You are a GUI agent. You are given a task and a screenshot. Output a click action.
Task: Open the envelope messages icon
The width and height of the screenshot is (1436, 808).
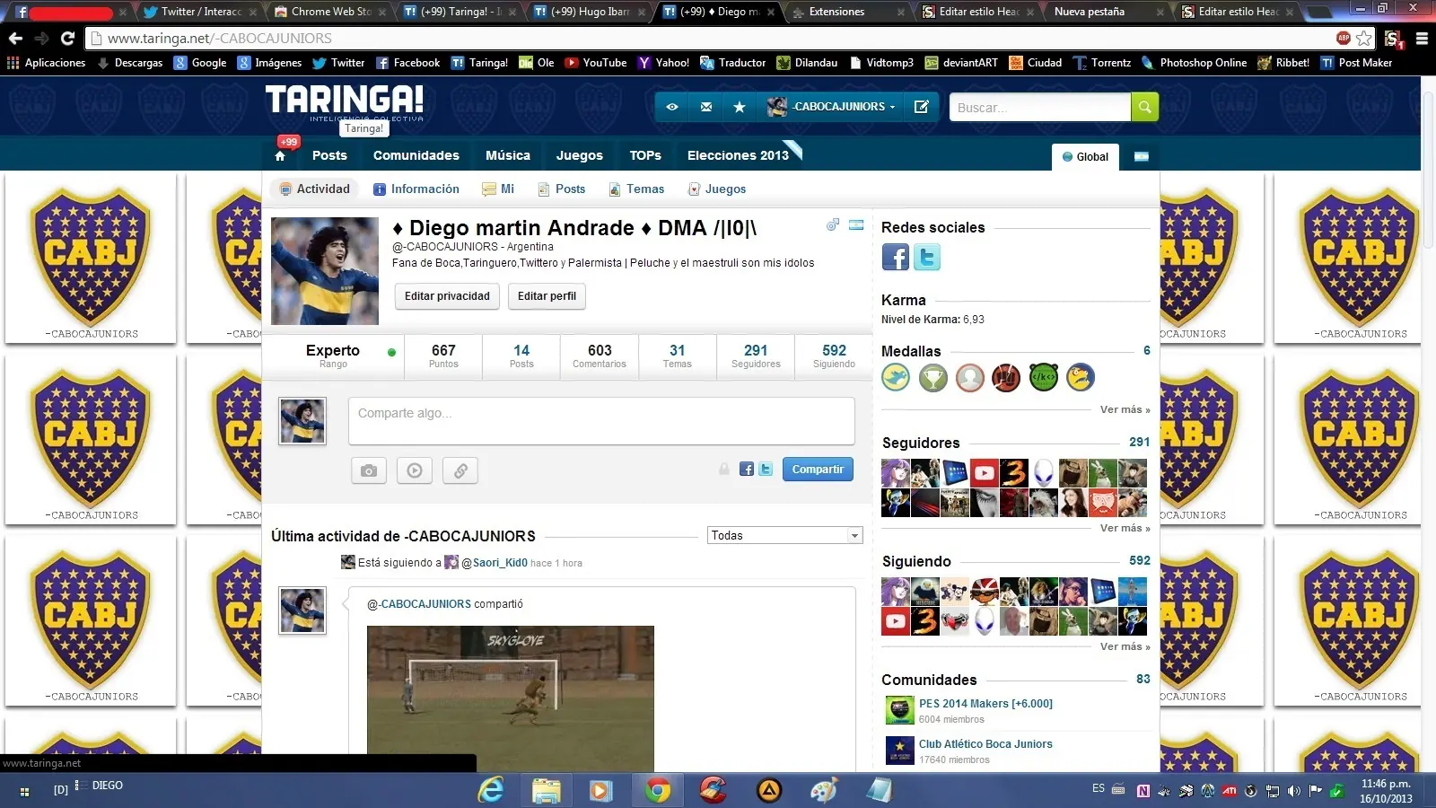pyautogui.click(x=706, y=107)
